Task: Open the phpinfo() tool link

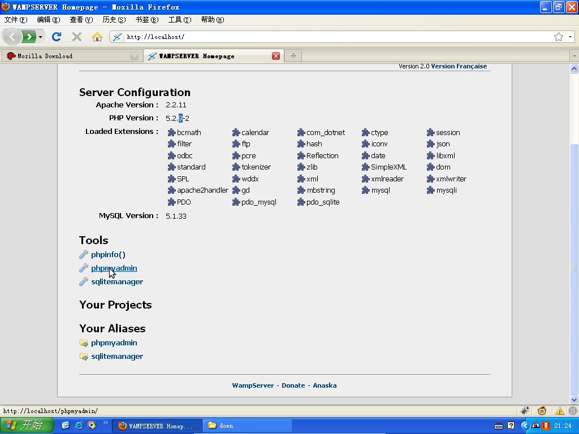Action: tap(108, 255)
